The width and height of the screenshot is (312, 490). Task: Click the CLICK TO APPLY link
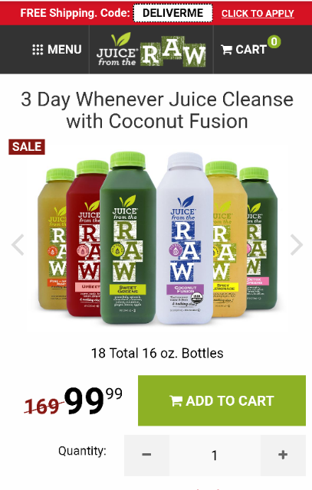pos(258,14)
